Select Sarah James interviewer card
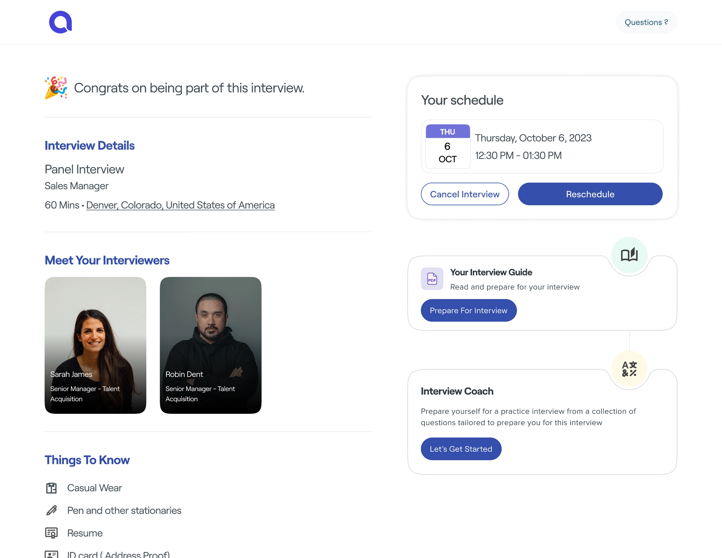 pos(96,345)
